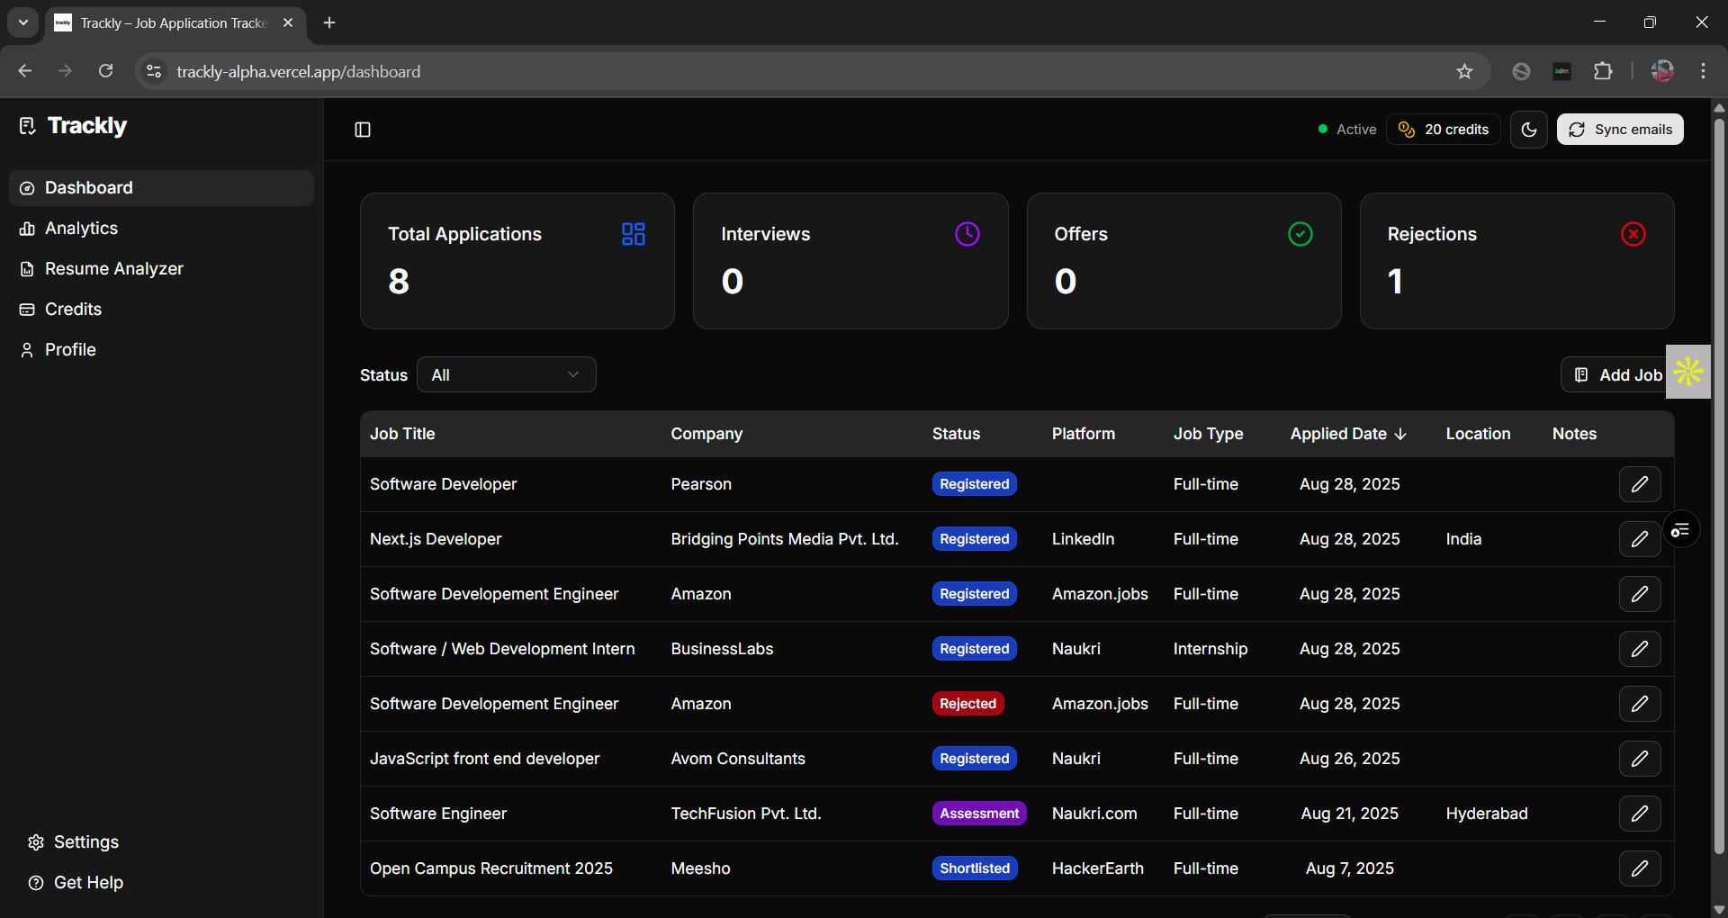Click the Sync emails button

tap(1620, 130)
